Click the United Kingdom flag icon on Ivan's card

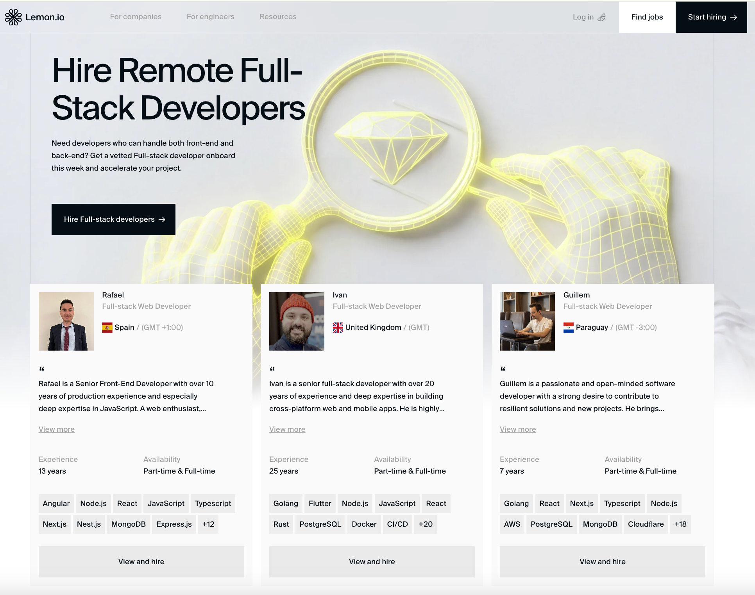click(x=338, y=328)
